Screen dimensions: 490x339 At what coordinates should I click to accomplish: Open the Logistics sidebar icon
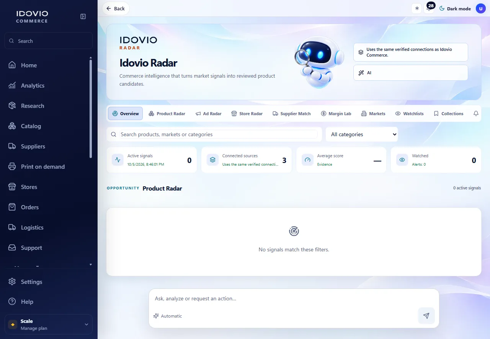coord(12,228)
